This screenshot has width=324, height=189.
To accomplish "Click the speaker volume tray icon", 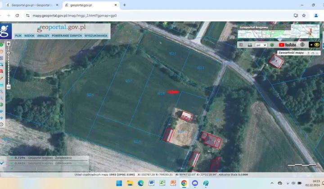I will point(293,183).
